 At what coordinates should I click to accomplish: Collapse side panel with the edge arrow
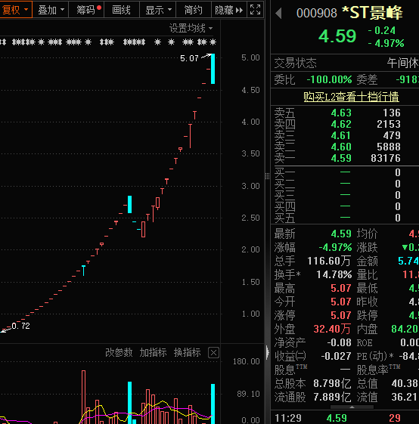point(268,353)
